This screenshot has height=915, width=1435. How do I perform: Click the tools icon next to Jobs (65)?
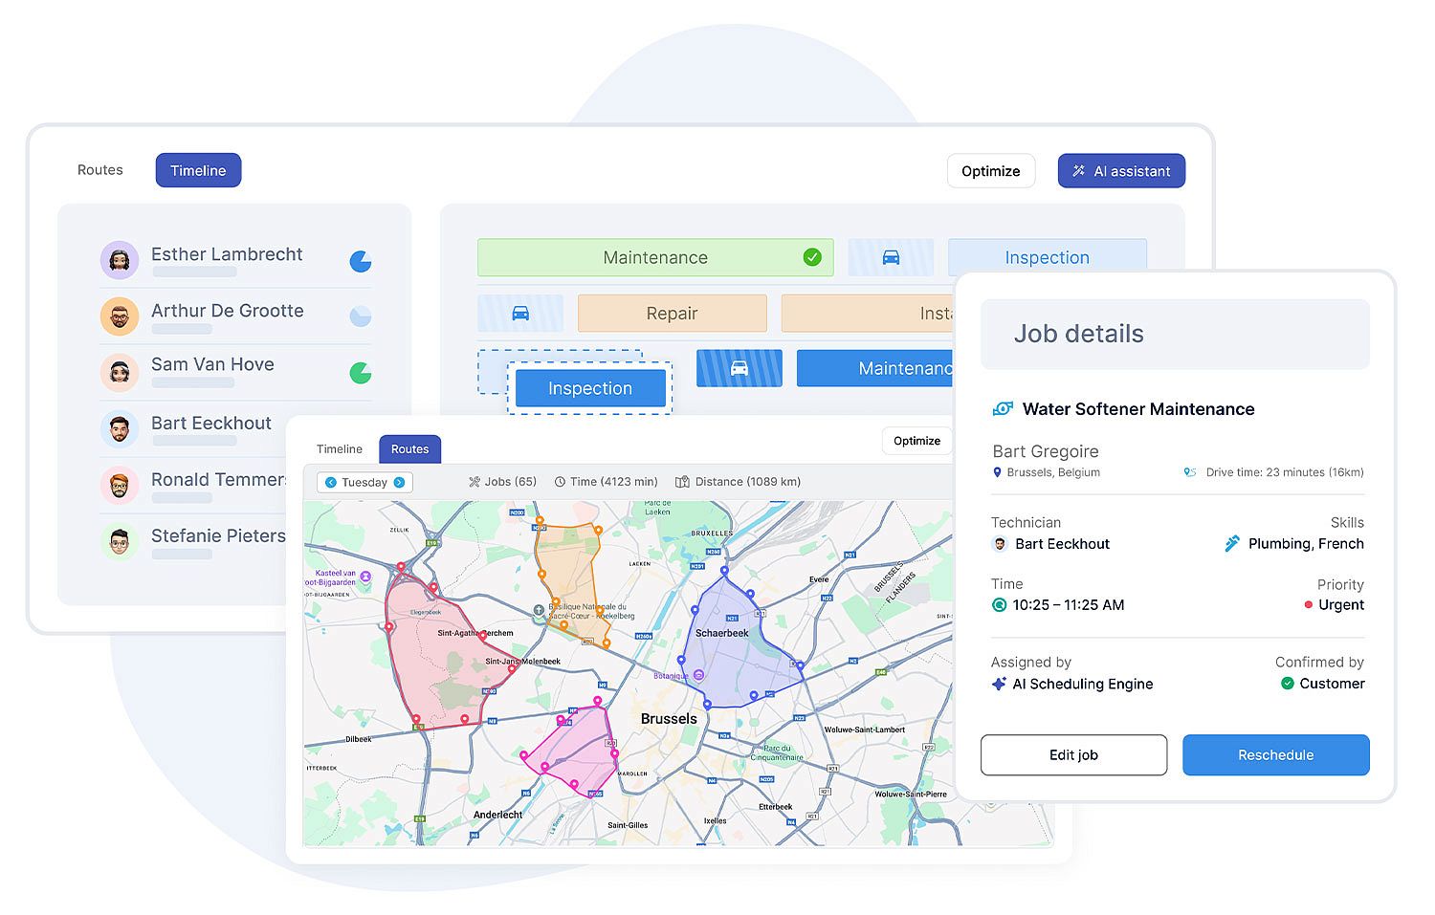(x=474, y=481)
